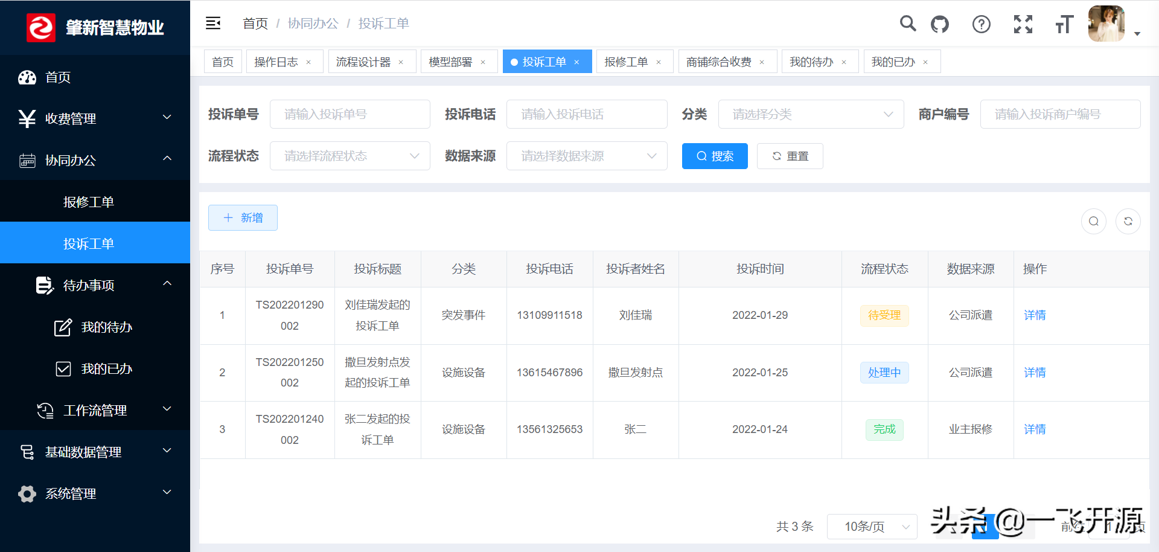1159x552 pixels.
Task: Expand the 基础数据管理 menu
Action: pyautogui.click(x=95, y=452)
